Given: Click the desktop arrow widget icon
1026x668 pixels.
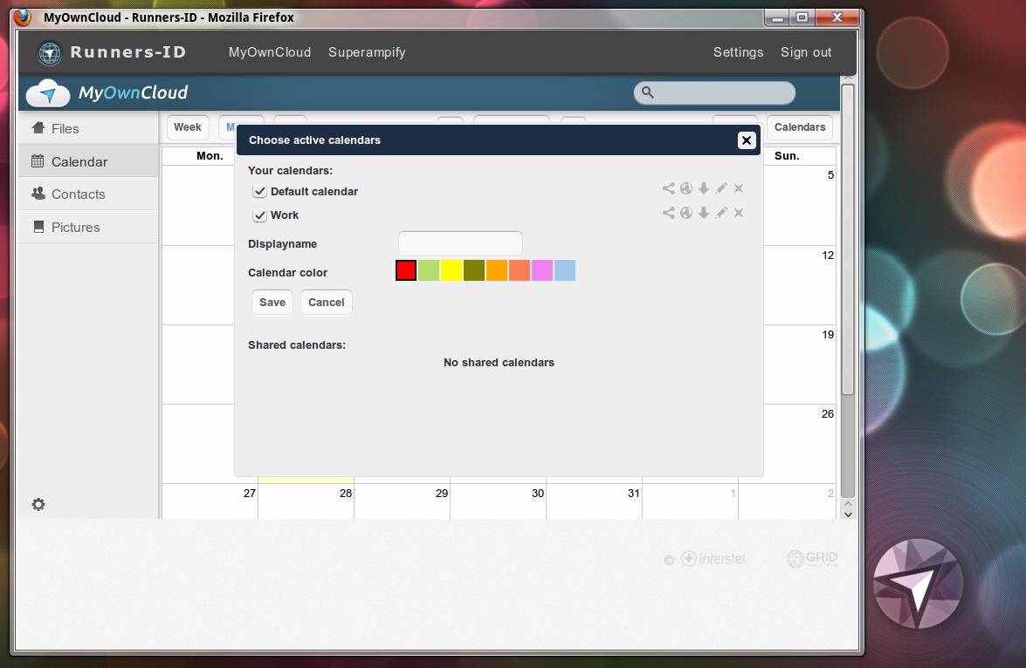Looking at the screenshot, I should pos(918,583).
